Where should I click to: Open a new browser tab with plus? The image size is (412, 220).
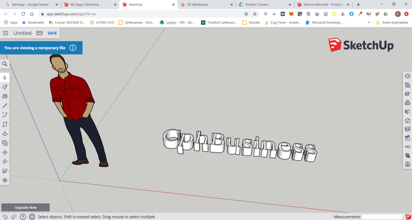pyautogui.click(x=358, y=5)
